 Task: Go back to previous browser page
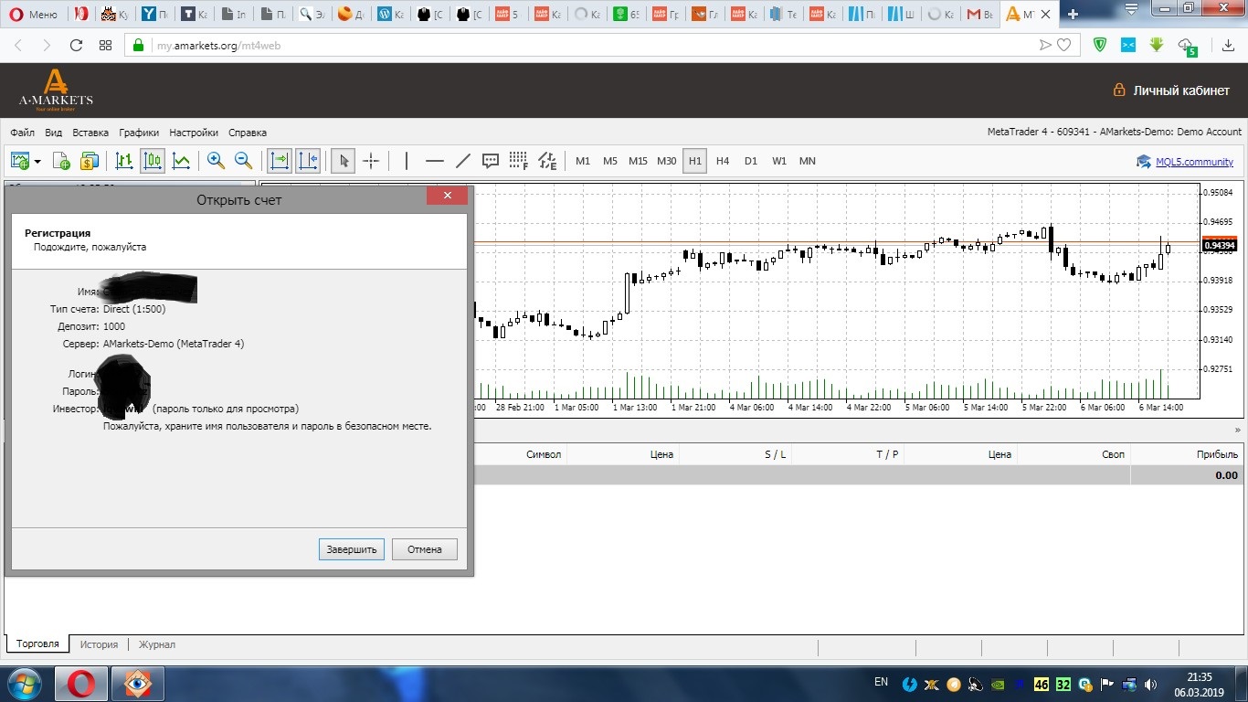(18, 45)
